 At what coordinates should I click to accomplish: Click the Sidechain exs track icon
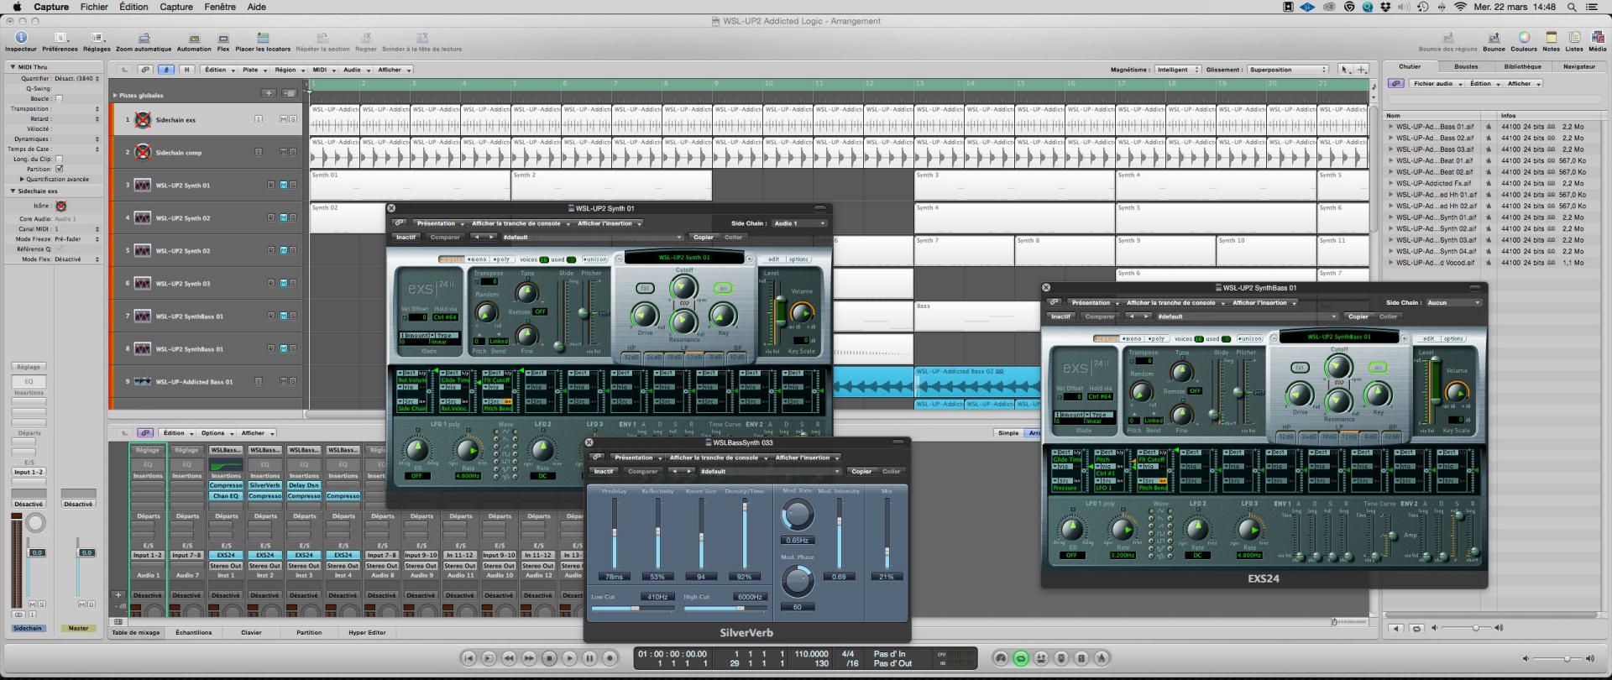[x=143, y=119]
